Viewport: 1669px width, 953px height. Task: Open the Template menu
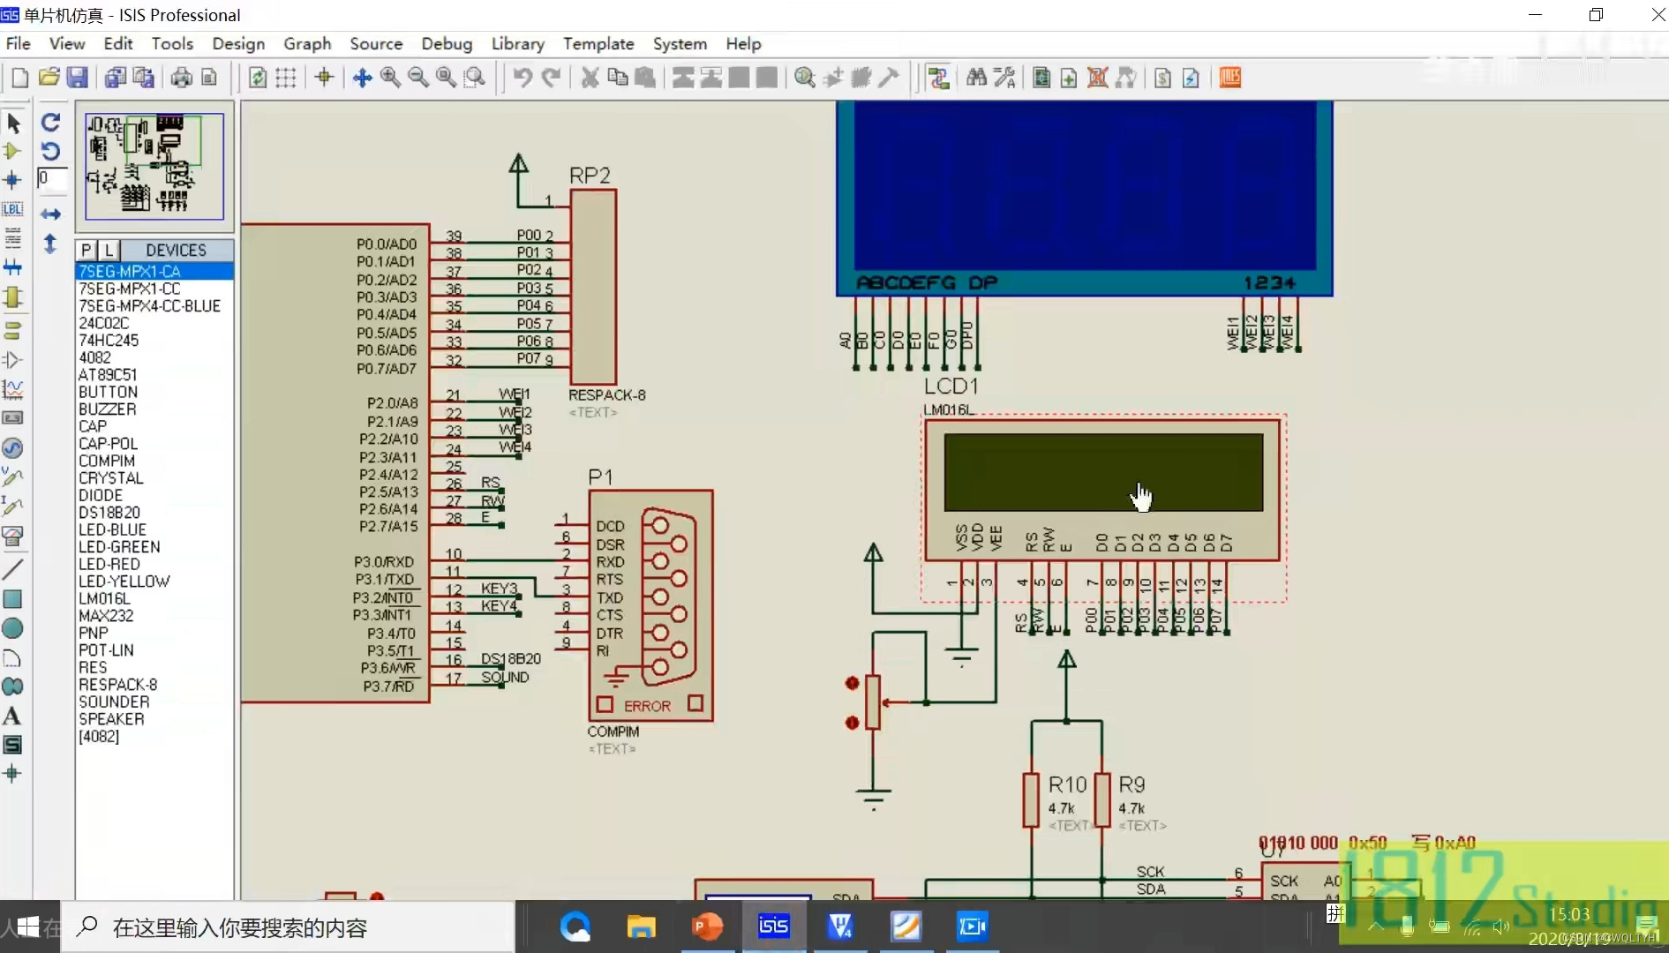598,43
